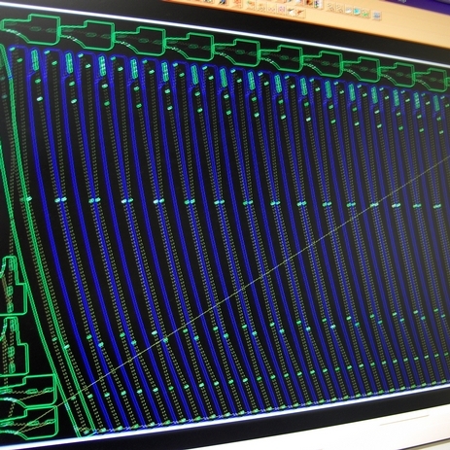Click the teal-colored toolbar icon

click(357, 12)
